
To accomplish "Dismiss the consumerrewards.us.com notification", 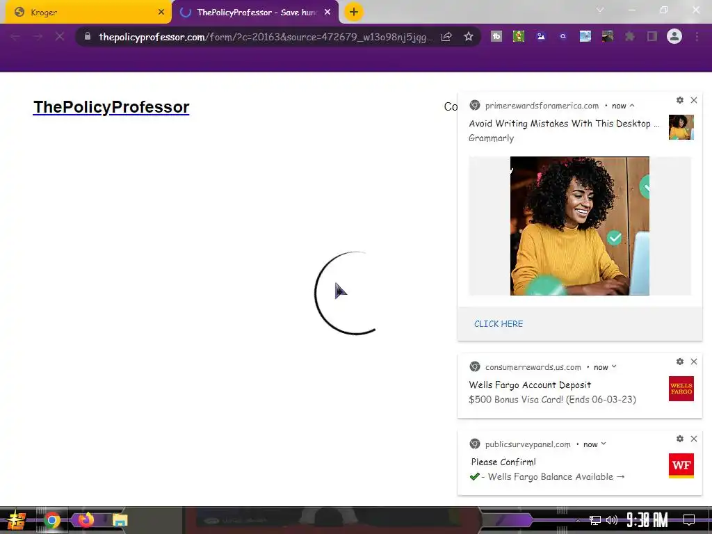I will pyautogui.click(x=694, y=362).
